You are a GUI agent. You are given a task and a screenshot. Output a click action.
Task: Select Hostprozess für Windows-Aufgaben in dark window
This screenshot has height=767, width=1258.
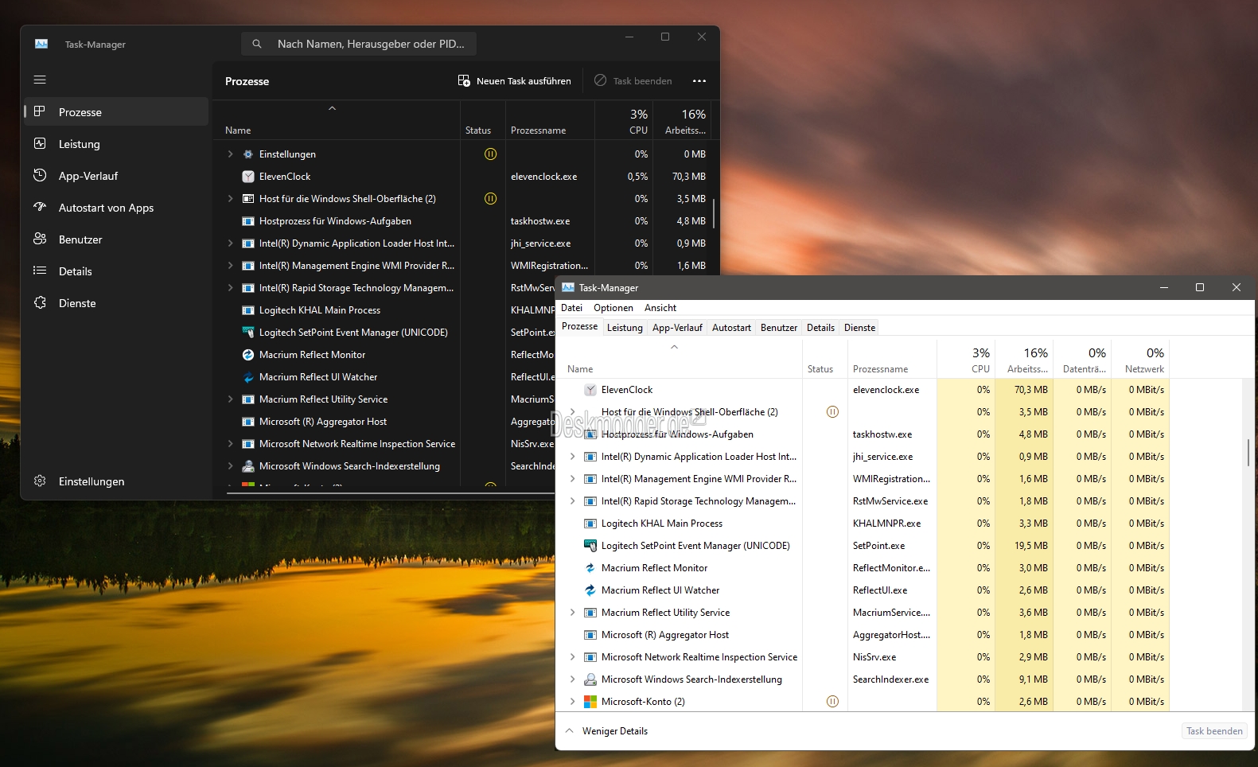pos(335,221)
